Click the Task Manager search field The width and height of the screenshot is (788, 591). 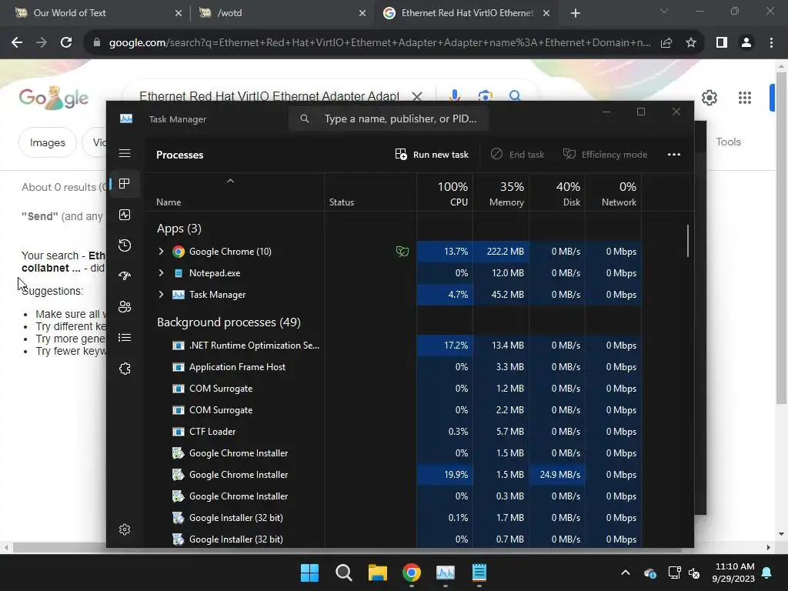pyautogui.click(x=389, y=119)
